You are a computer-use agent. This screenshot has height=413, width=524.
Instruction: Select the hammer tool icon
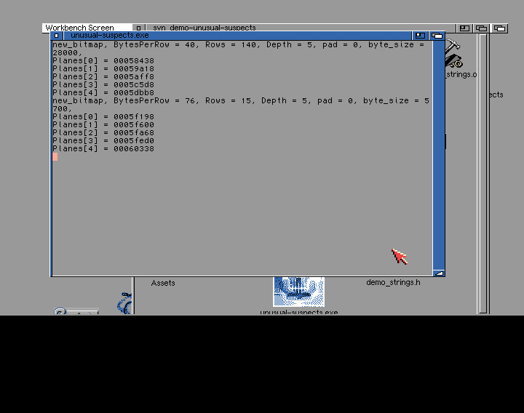pyautogui.click(x=453, y=45)
